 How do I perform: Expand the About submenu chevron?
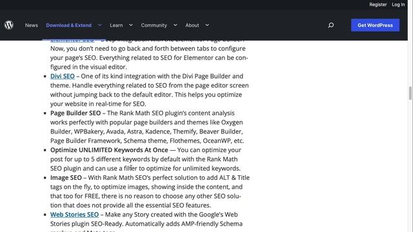tap(207, 25)
